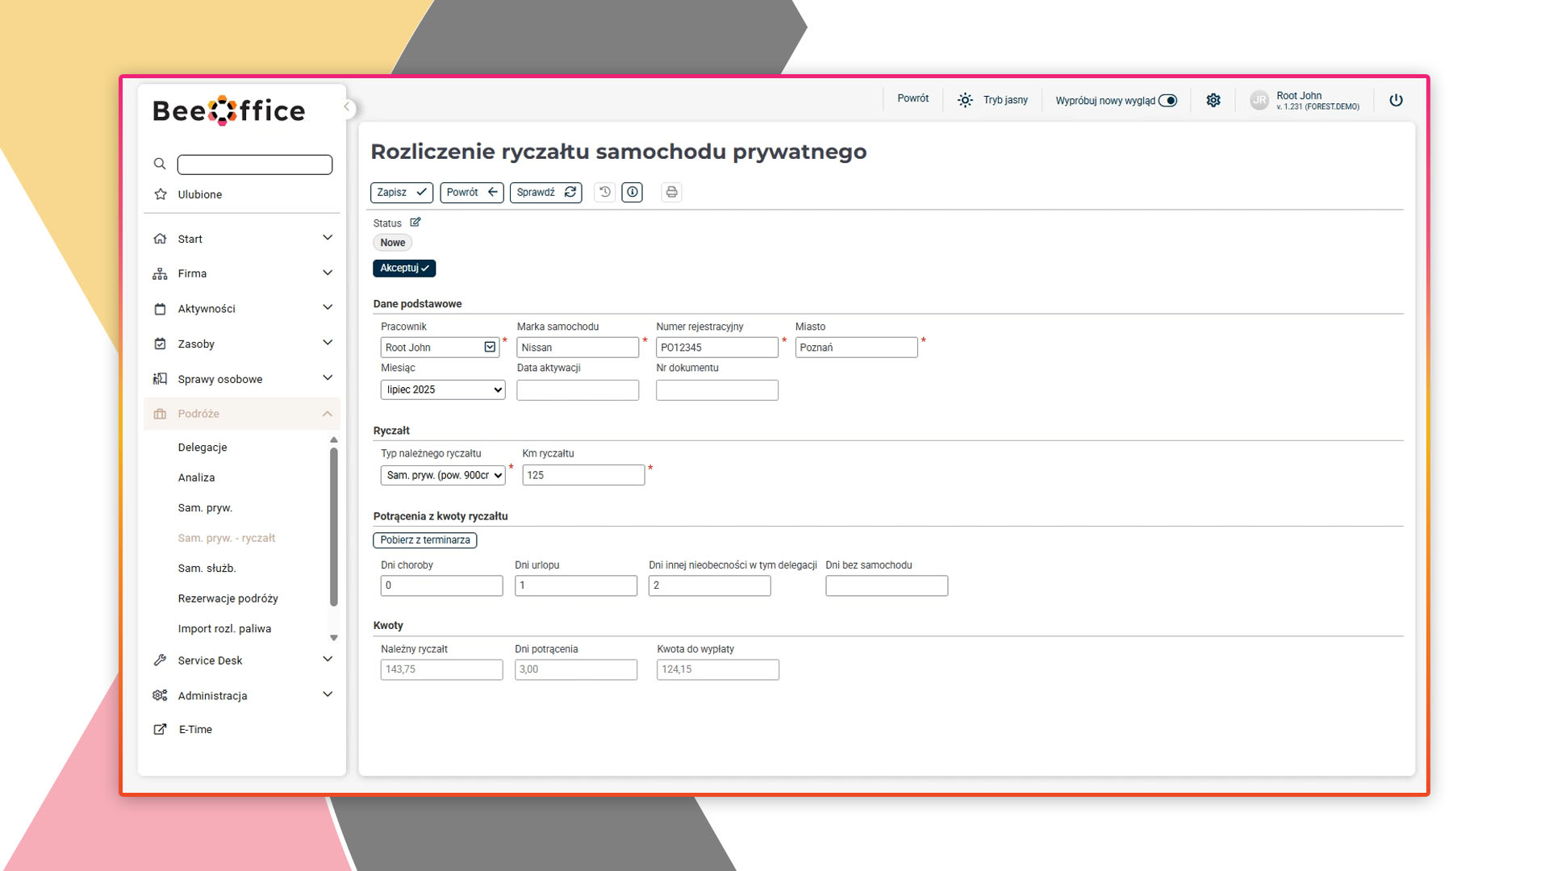1549x871 pixels.
Task: Open Delegacje in the Podróże submenu
Action: click(x=202, y=448)
